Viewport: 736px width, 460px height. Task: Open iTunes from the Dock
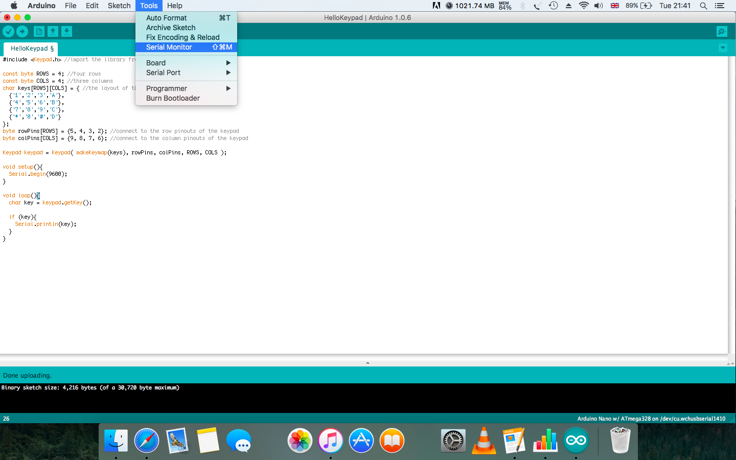(x=331, y=440)
